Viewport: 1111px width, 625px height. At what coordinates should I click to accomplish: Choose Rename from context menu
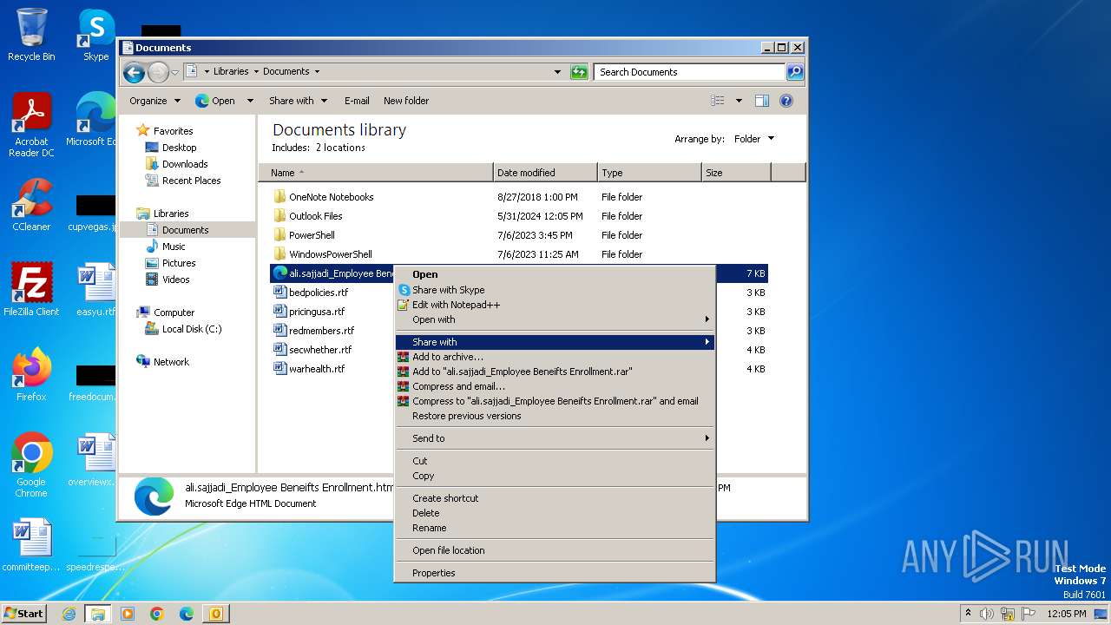tap(555, 528)
